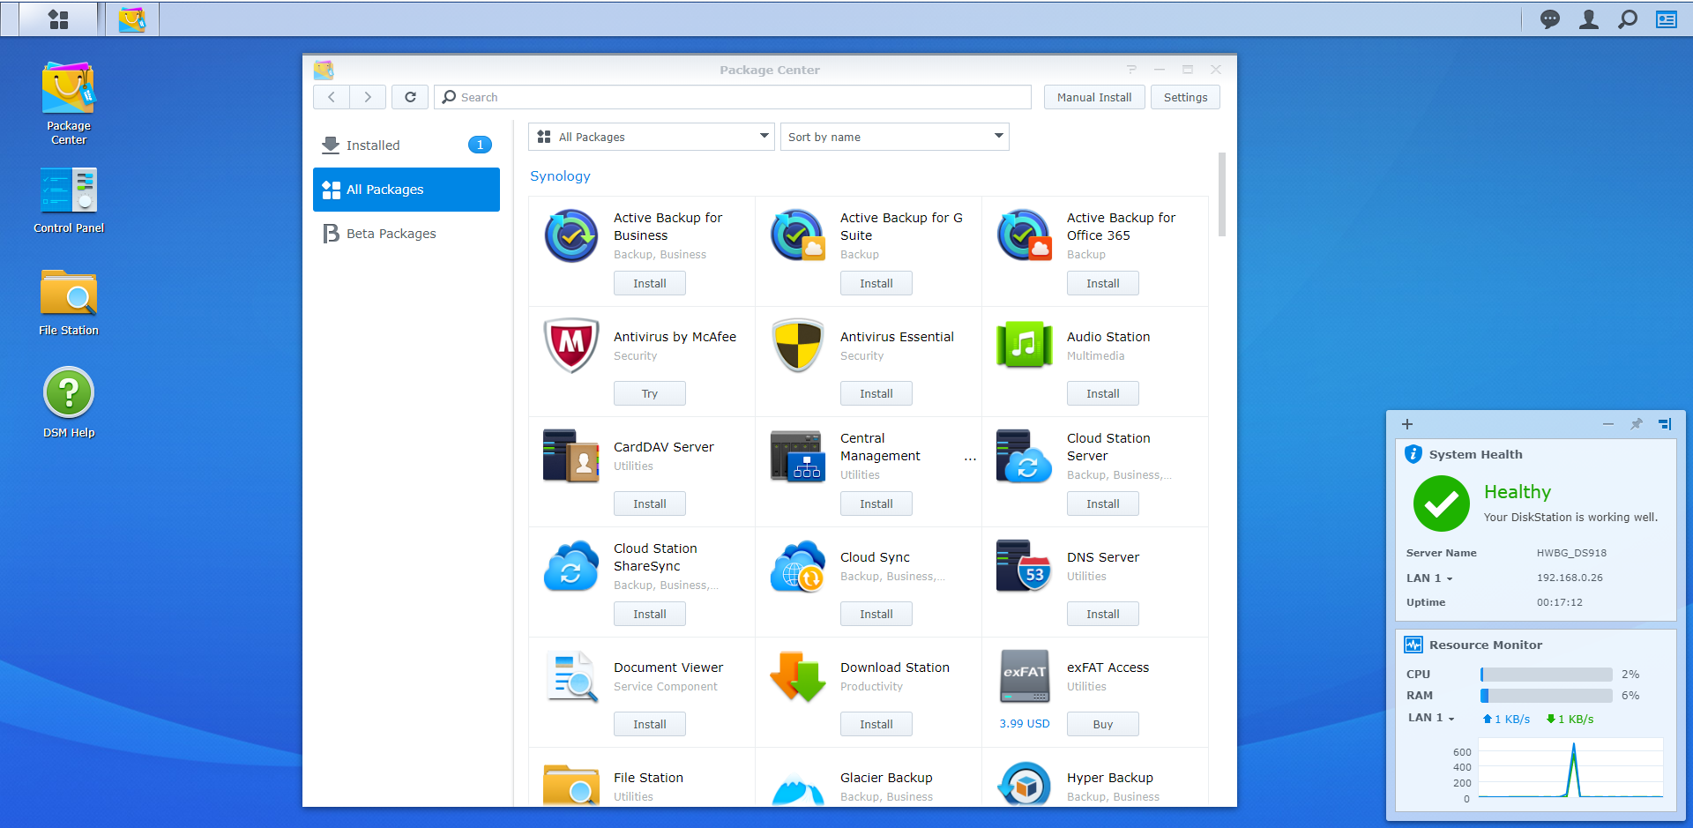
Task: Click the Hyper Backup package title
Action: click(x=1110, y=778)
